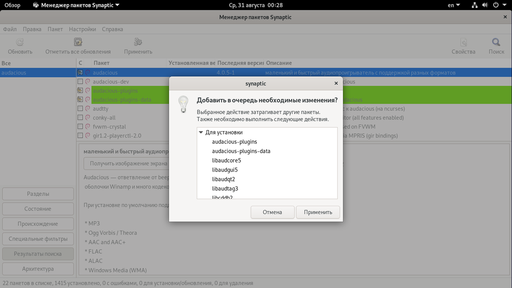
Task: Toggle the fvwm-crystal package checkbox
Action: (80, 127)
